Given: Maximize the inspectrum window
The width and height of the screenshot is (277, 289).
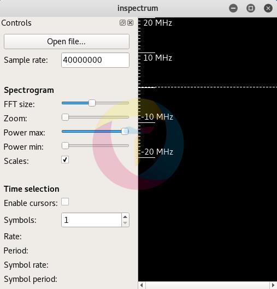Looking at the screenshot, I should [251, 8].
